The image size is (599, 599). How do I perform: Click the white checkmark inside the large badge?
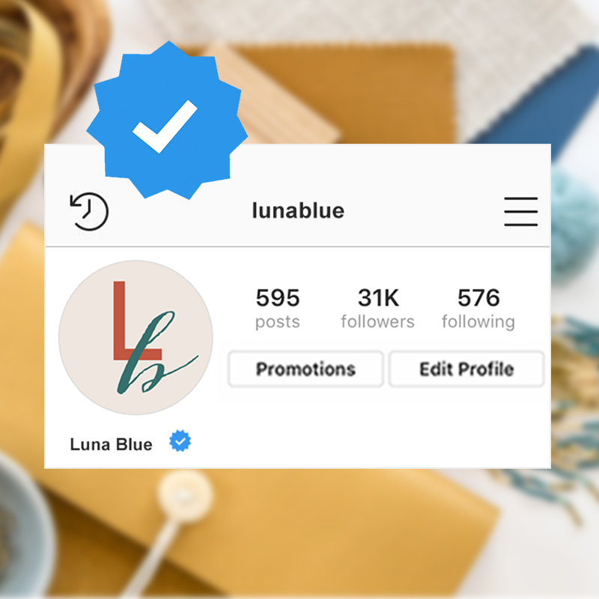(165, 127)
